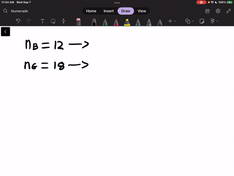The height and width of the screenshot is (176, 234).
Task: Undo the last stroke
Action: coord(18,21)
